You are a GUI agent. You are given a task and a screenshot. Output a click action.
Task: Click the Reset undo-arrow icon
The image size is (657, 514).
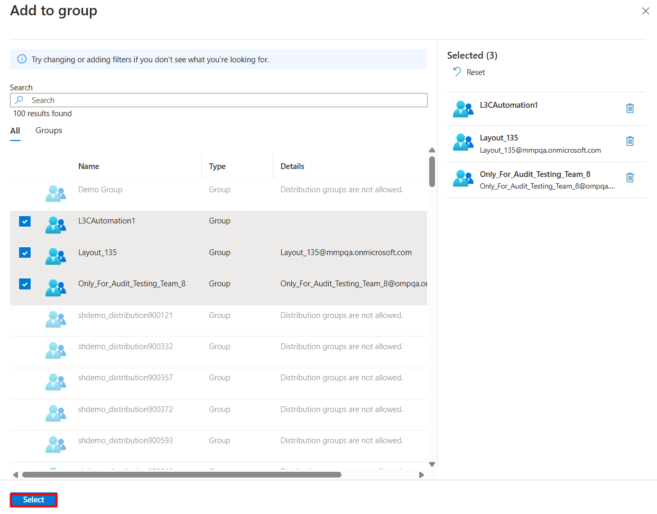tap(457, 71)
